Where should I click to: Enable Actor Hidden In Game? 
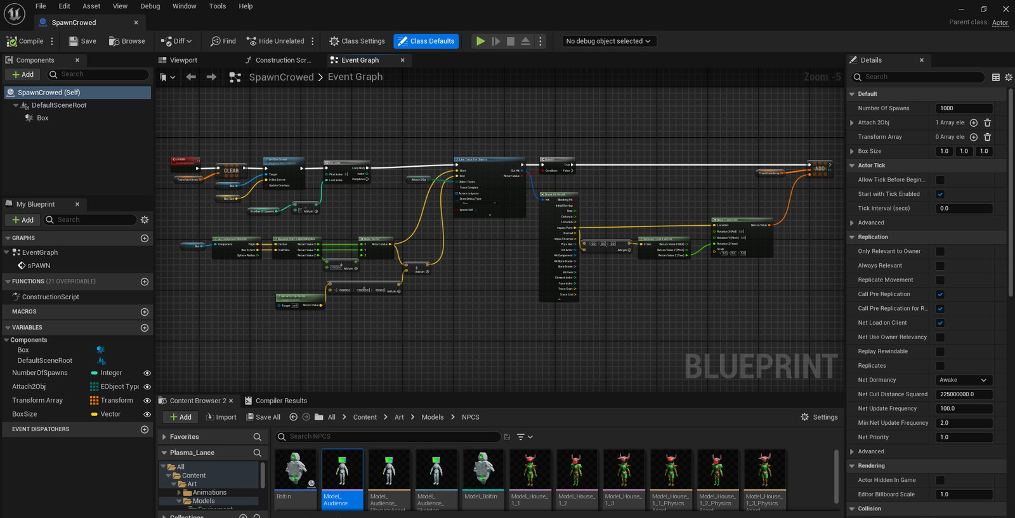tap(940, 481)
